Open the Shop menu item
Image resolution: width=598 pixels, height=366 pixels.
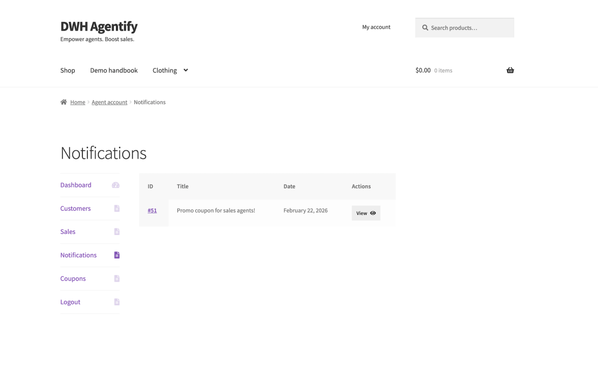pos(68,70)
